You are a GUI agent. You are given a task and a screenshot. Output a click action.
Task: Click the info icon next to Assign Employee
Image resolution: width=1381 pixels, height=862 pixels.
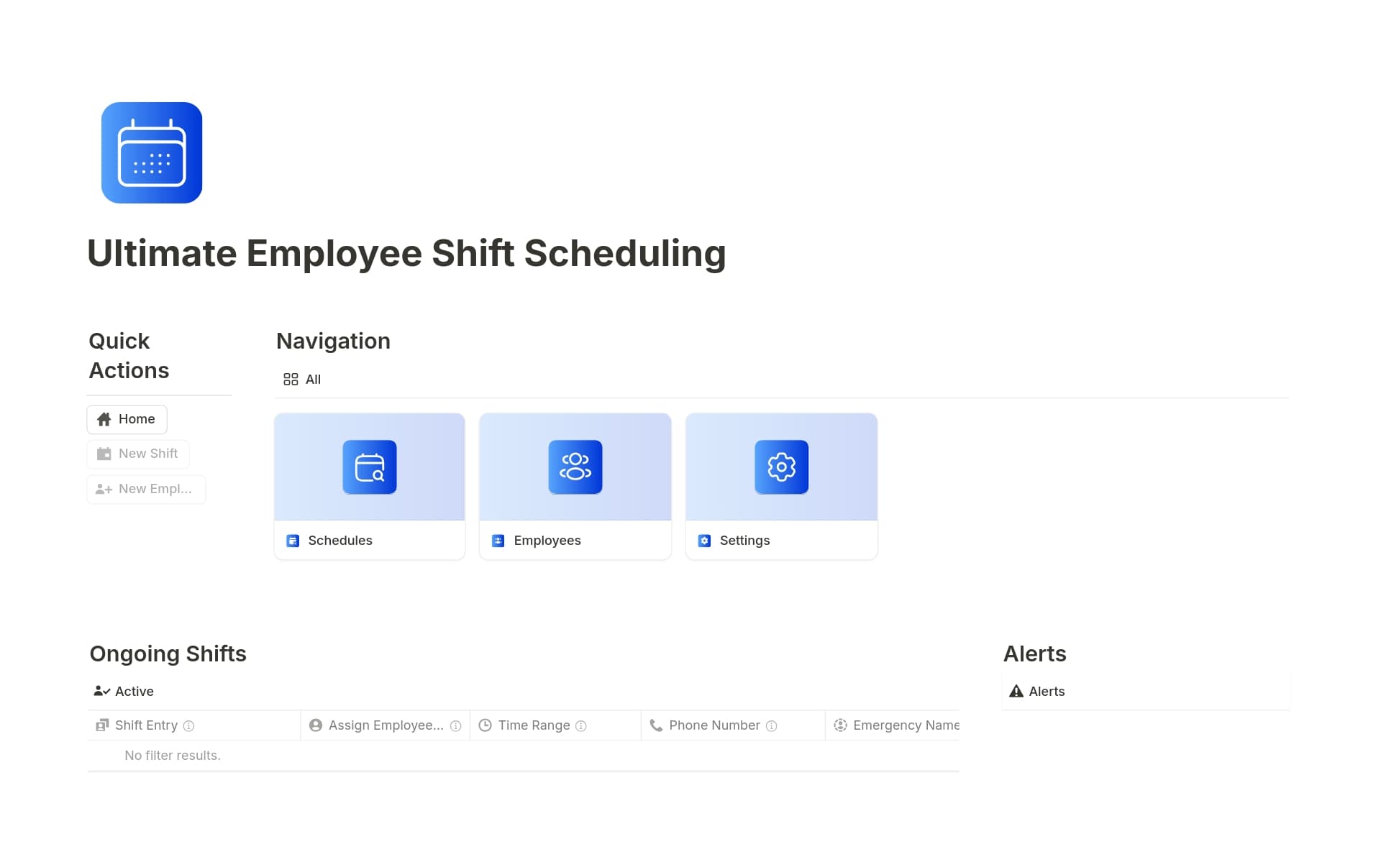(456, 725)
